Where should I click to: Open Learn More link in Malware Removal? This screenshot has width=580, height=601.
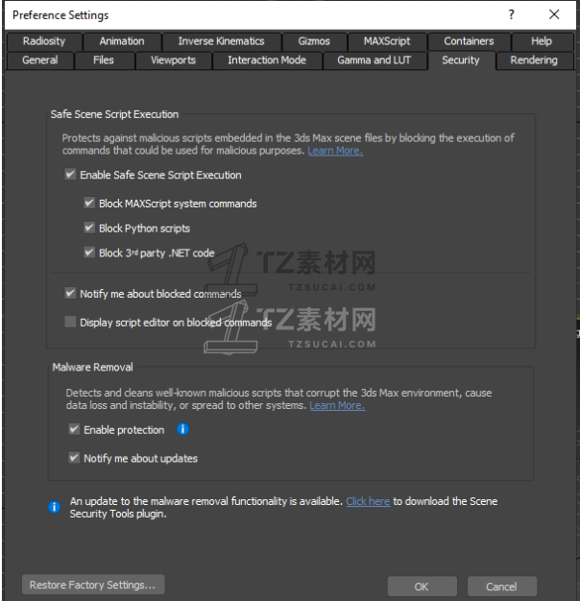(x=337, y=405)
